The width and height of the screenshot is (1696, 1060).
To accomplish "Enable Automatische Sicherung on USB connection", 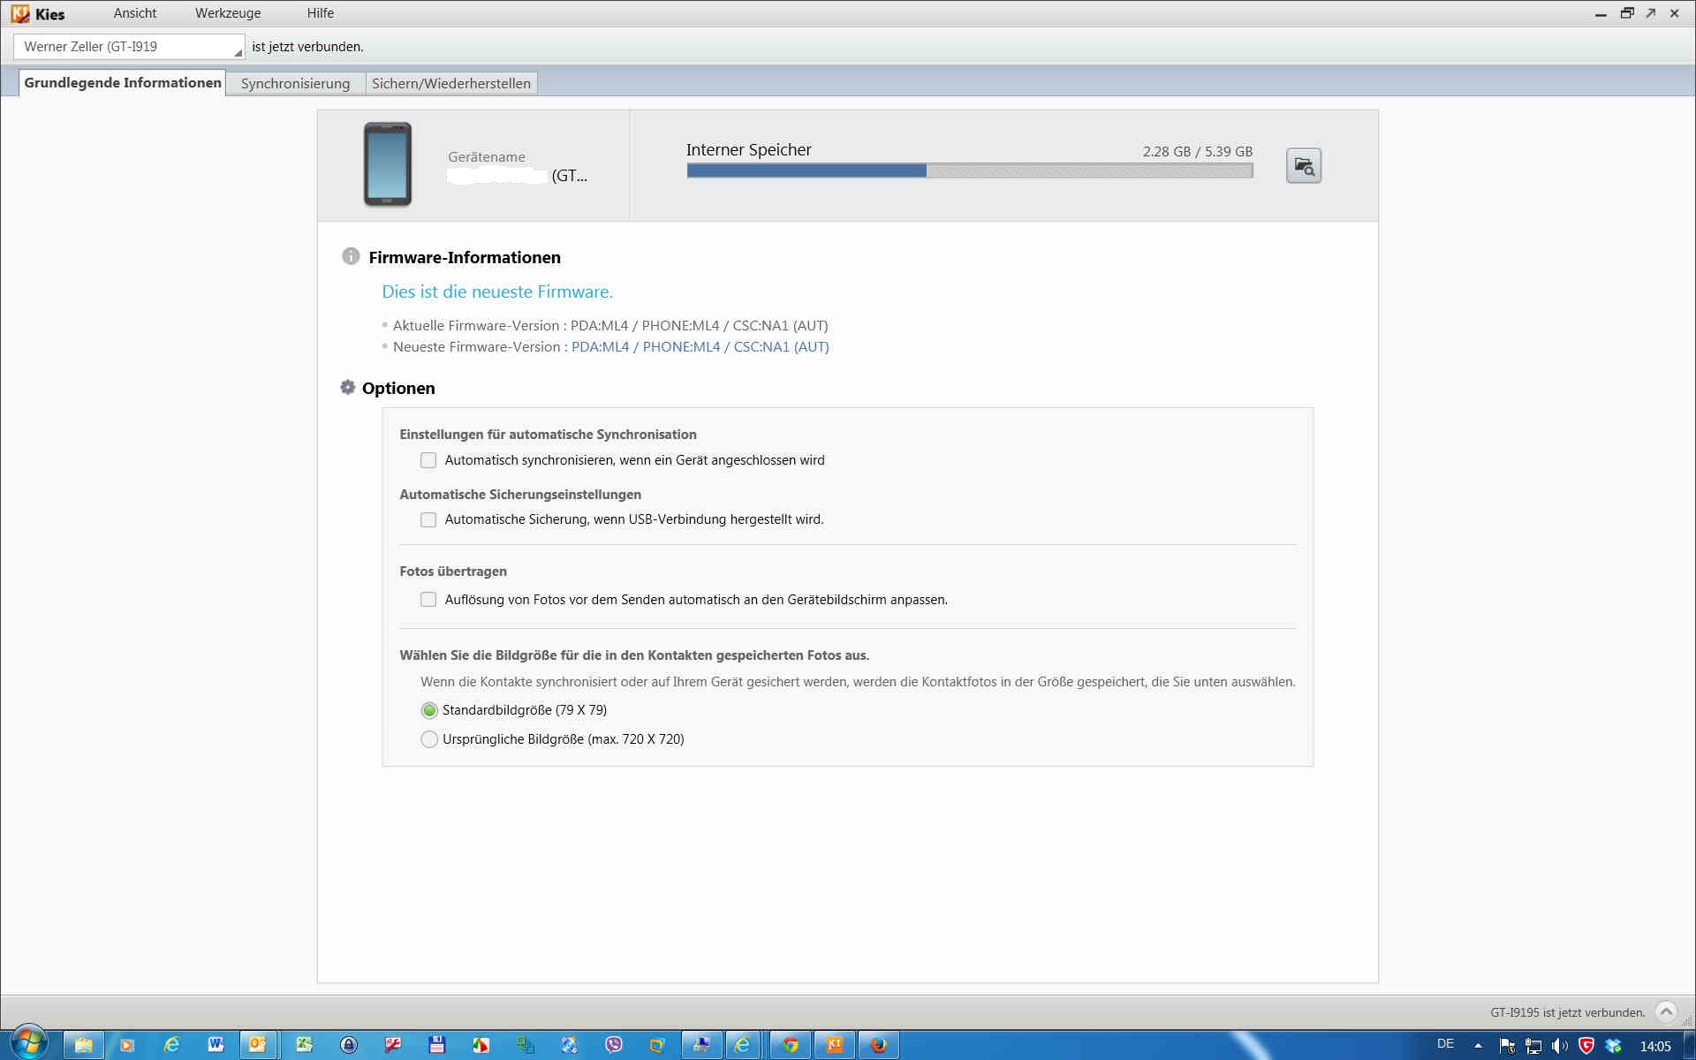I will 428,519.
